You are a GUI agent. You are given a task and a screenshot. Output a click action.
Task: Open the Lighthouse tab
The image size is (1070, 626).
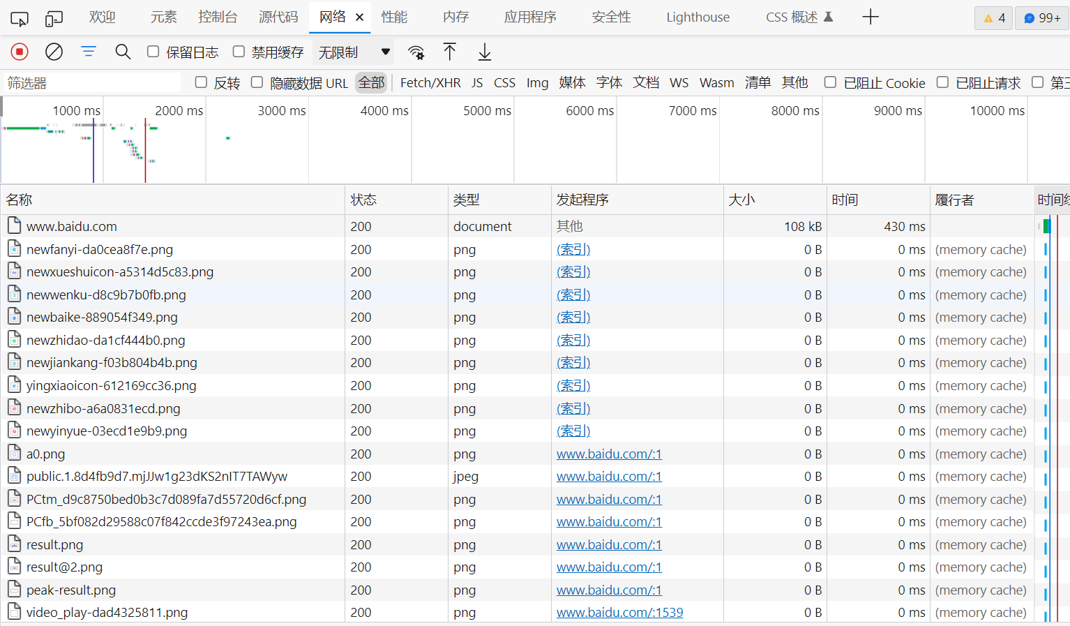coord(698,17)
